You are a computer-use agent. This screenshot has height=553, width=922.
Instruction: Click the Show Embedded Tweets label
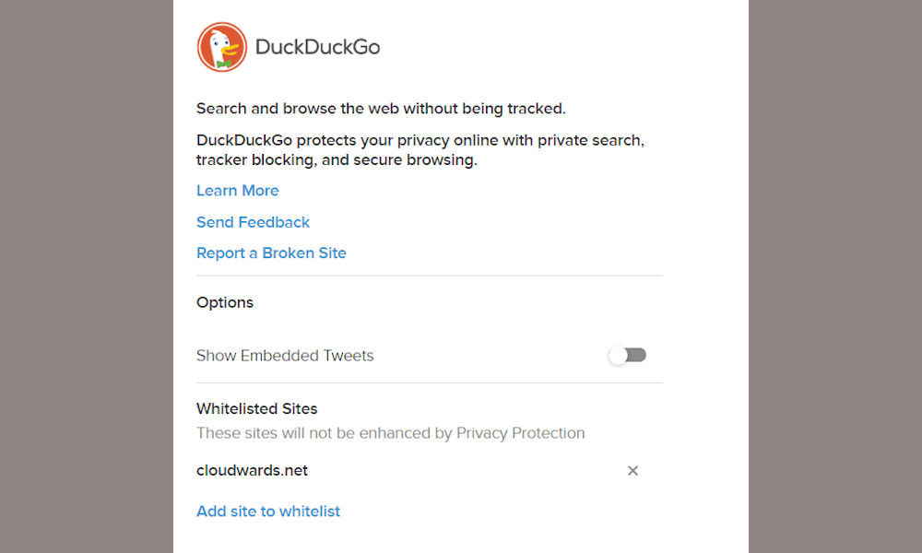[x=285, y=355]
